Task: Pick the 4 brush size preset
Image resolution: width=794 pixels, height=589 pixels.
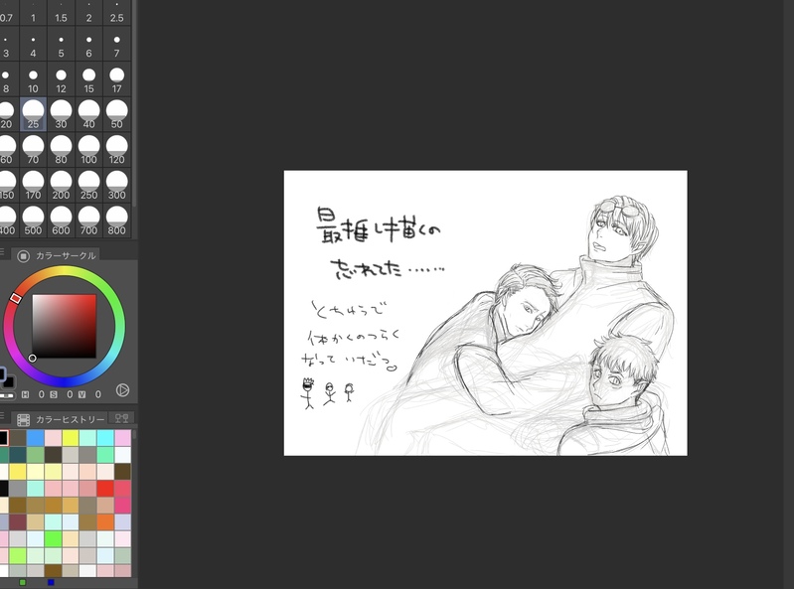Action: tap(33, 44)
